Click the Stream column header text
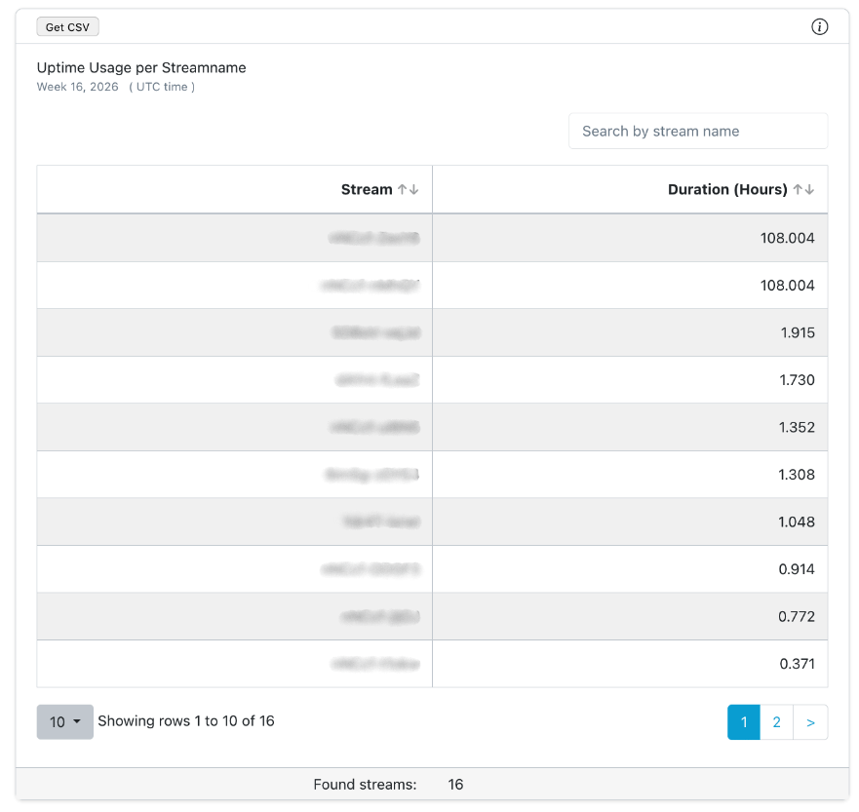 click(366, 190)
